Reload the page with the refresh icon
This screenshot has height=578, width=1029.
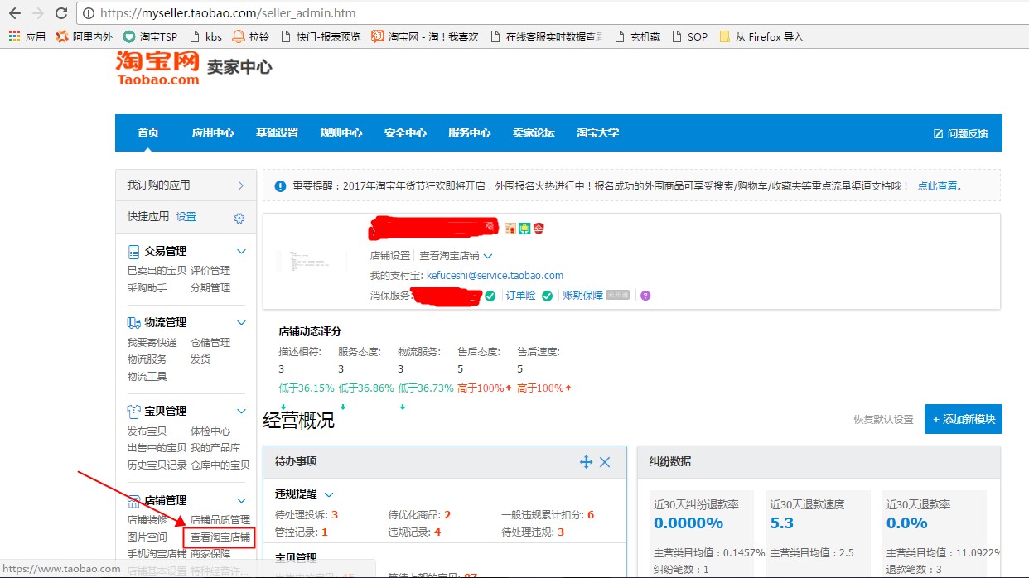tap(61, 13)
